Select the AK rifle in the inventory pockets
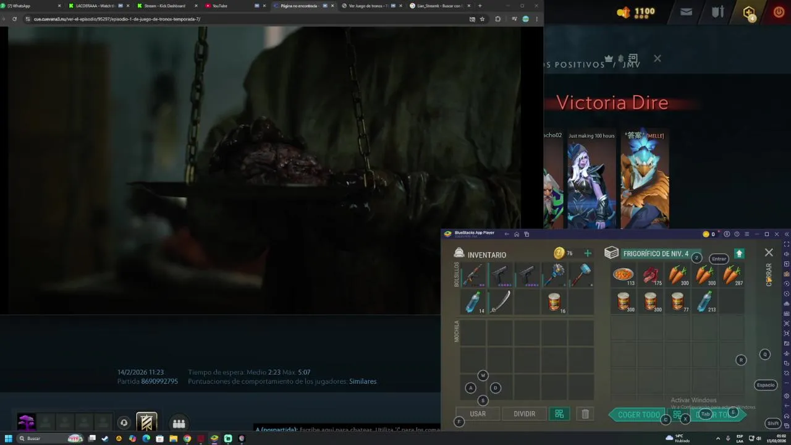The image size is (791, 445). [473, 274]
